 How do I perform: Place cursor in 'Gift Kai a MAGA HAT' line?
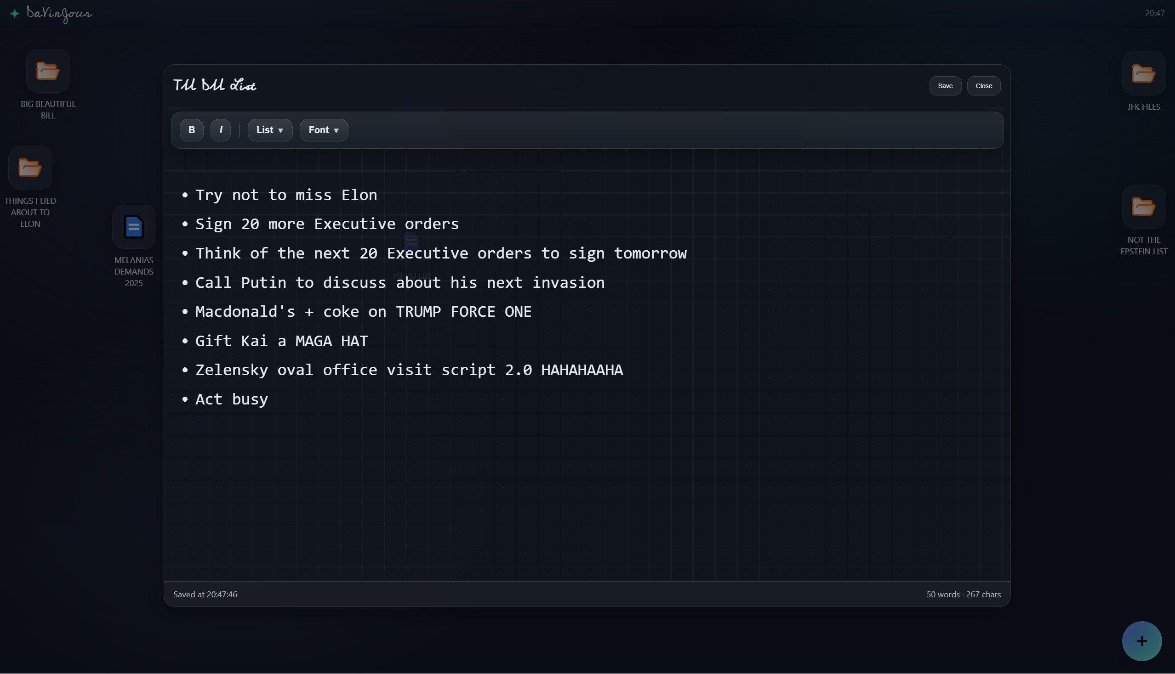281,341
